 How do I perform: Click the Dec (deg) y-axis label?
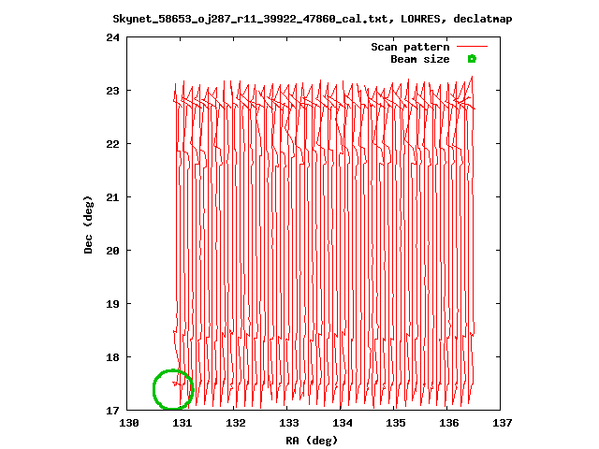coord(89,224)
